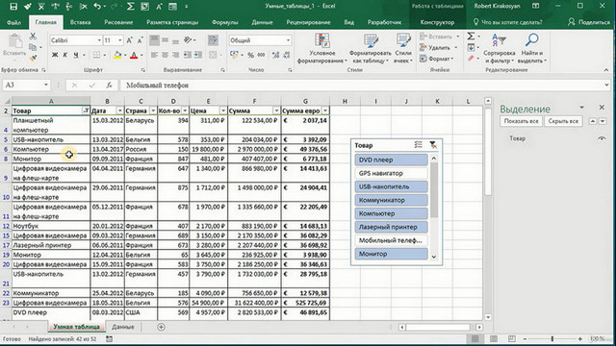Switch to the Конструктор ribbon tab
The width and height of the screenshot is (616, 346).
click(437, 22)
